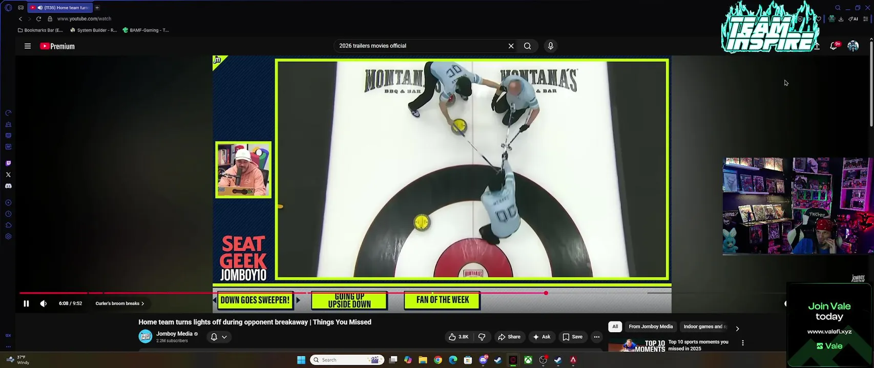
Task: Open Twitch in the sidebar
Action: point(8,164)
